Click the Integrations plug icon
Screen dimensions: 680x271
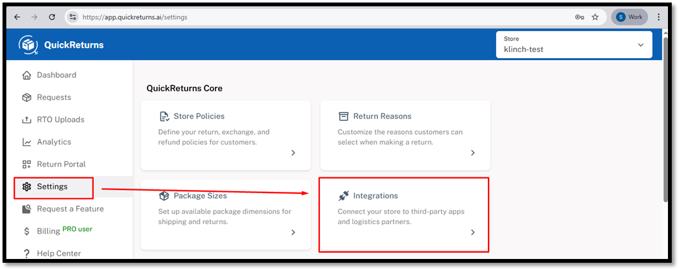point(343,196)
